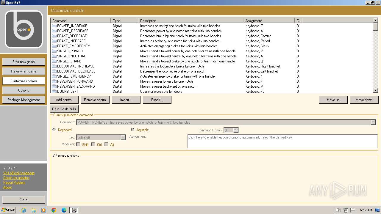Open Package Management section
The image size is (381, 214).
click(24, 100)
